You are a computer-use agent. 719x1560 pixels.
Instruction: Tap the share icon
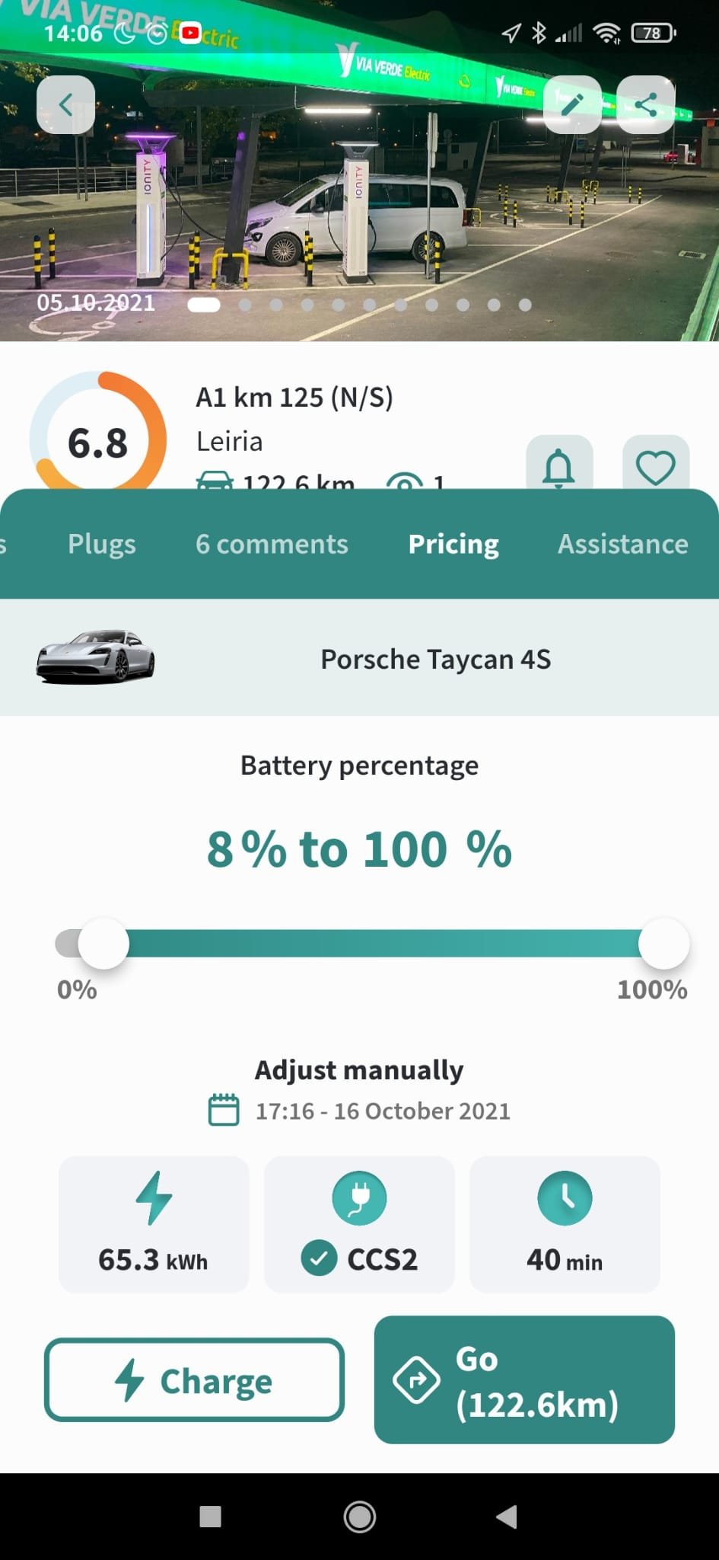click(x=646, y=105)
